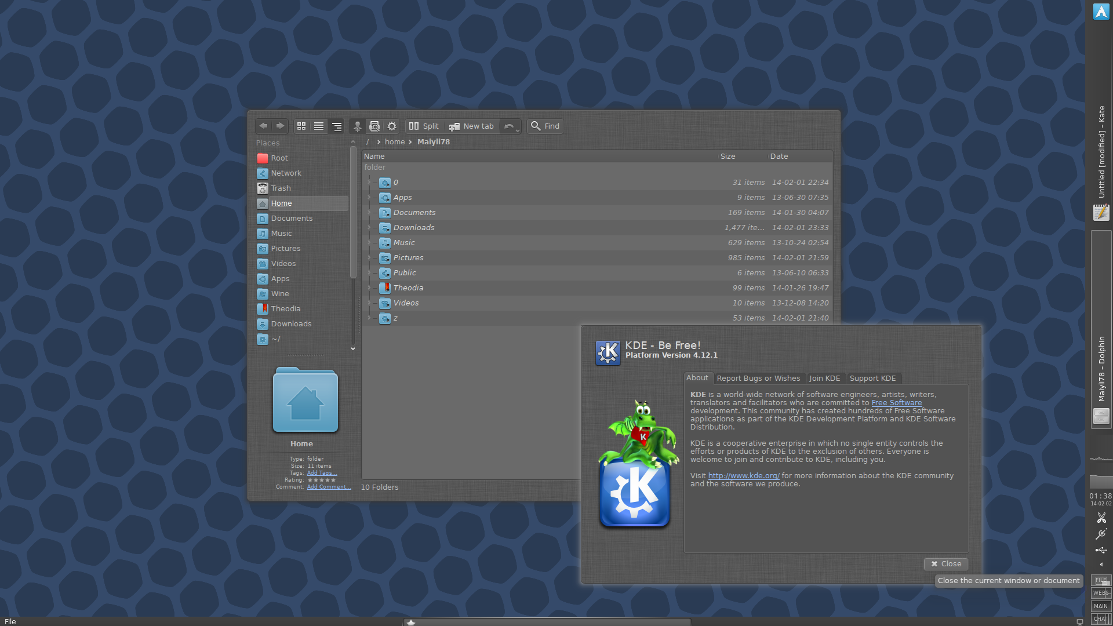Select Home in Places panel
This screenshot has height=626, width=1113.
[x=302, y=203]
